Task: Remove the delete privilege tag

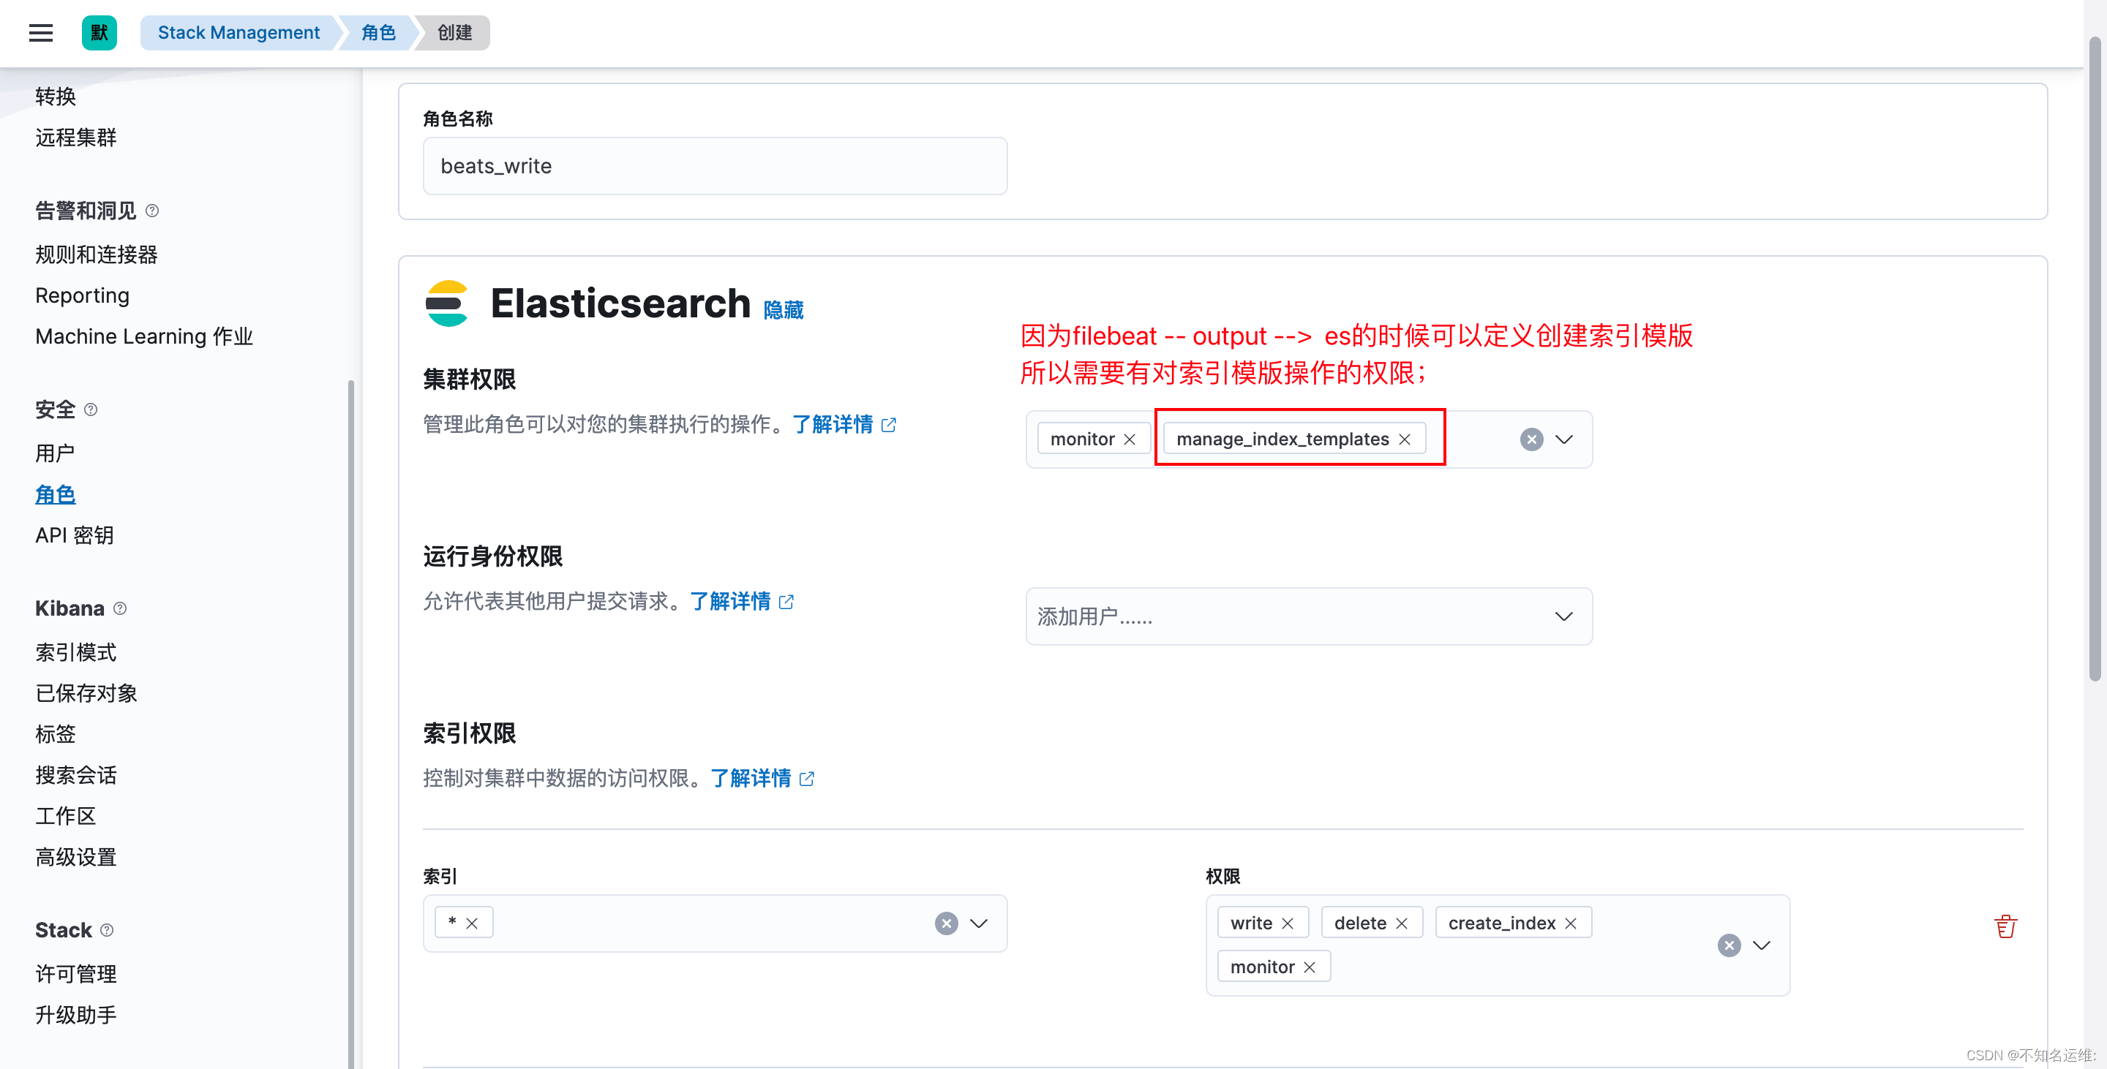Action: point(1402,923)
